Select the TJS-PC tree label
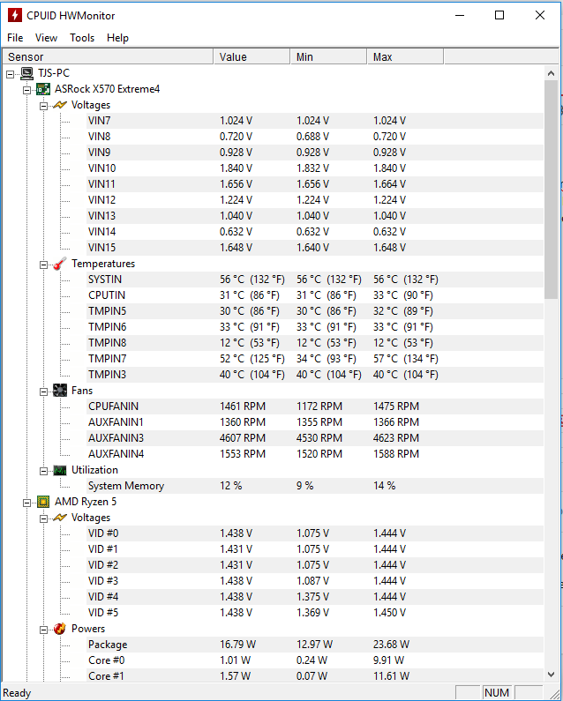The width and height of the screenshot is (563, 701). (54, 73)
